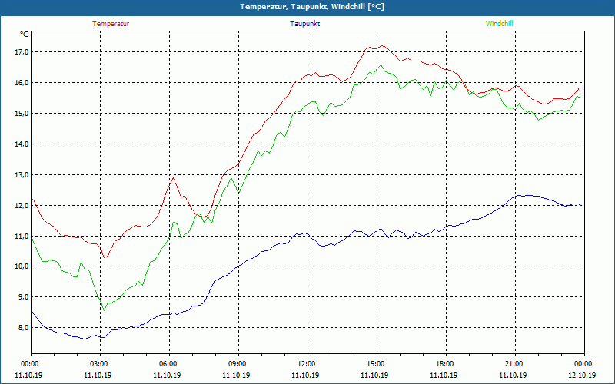Click the °C unit label
This screenshot has width=615, height=384.
25,35
